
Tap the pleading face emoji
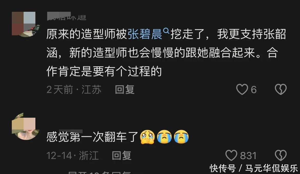click(147, 137)
